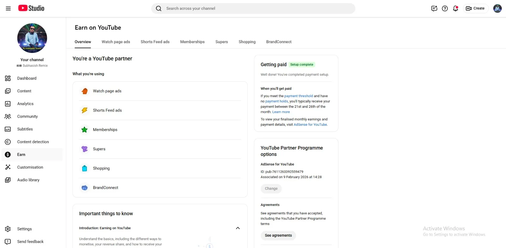Click the channel profile picture thumbnail
Screen dimensions: 506x248
click(x=32, y=38)
